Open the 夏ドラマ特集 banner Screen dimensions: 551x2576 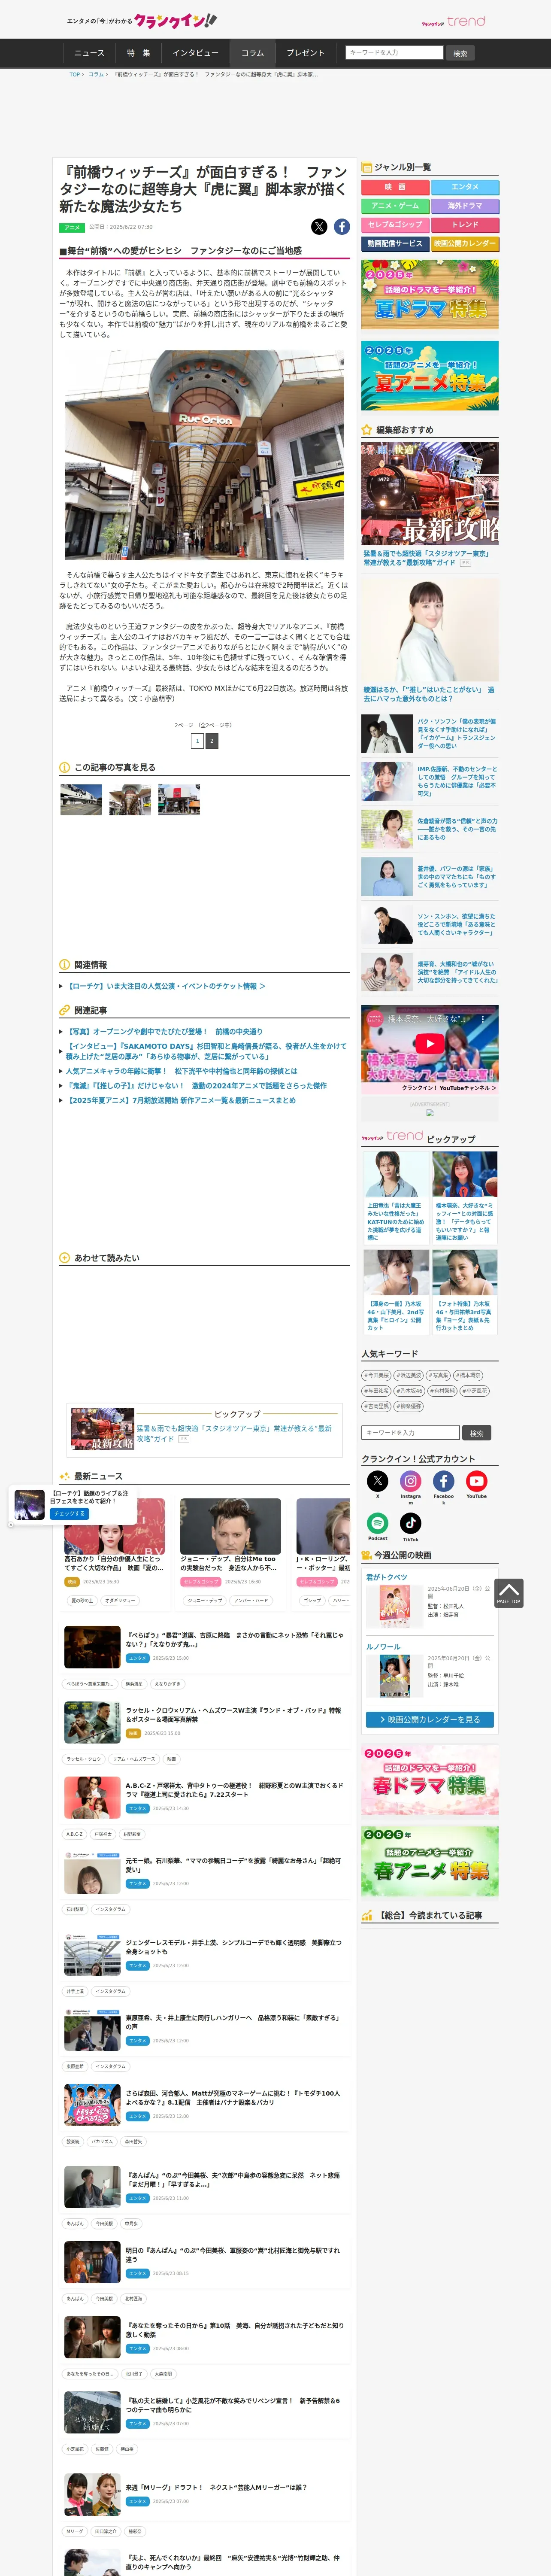pos(430,294)
